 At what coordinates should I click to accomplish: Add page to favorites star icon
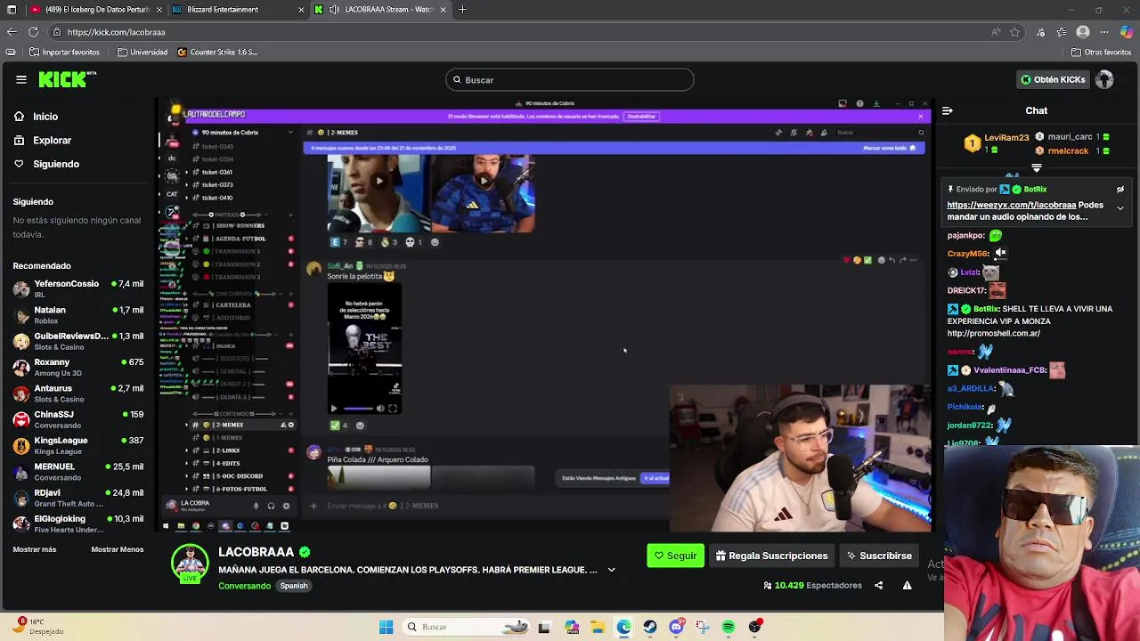click(x=1014, y=32)
